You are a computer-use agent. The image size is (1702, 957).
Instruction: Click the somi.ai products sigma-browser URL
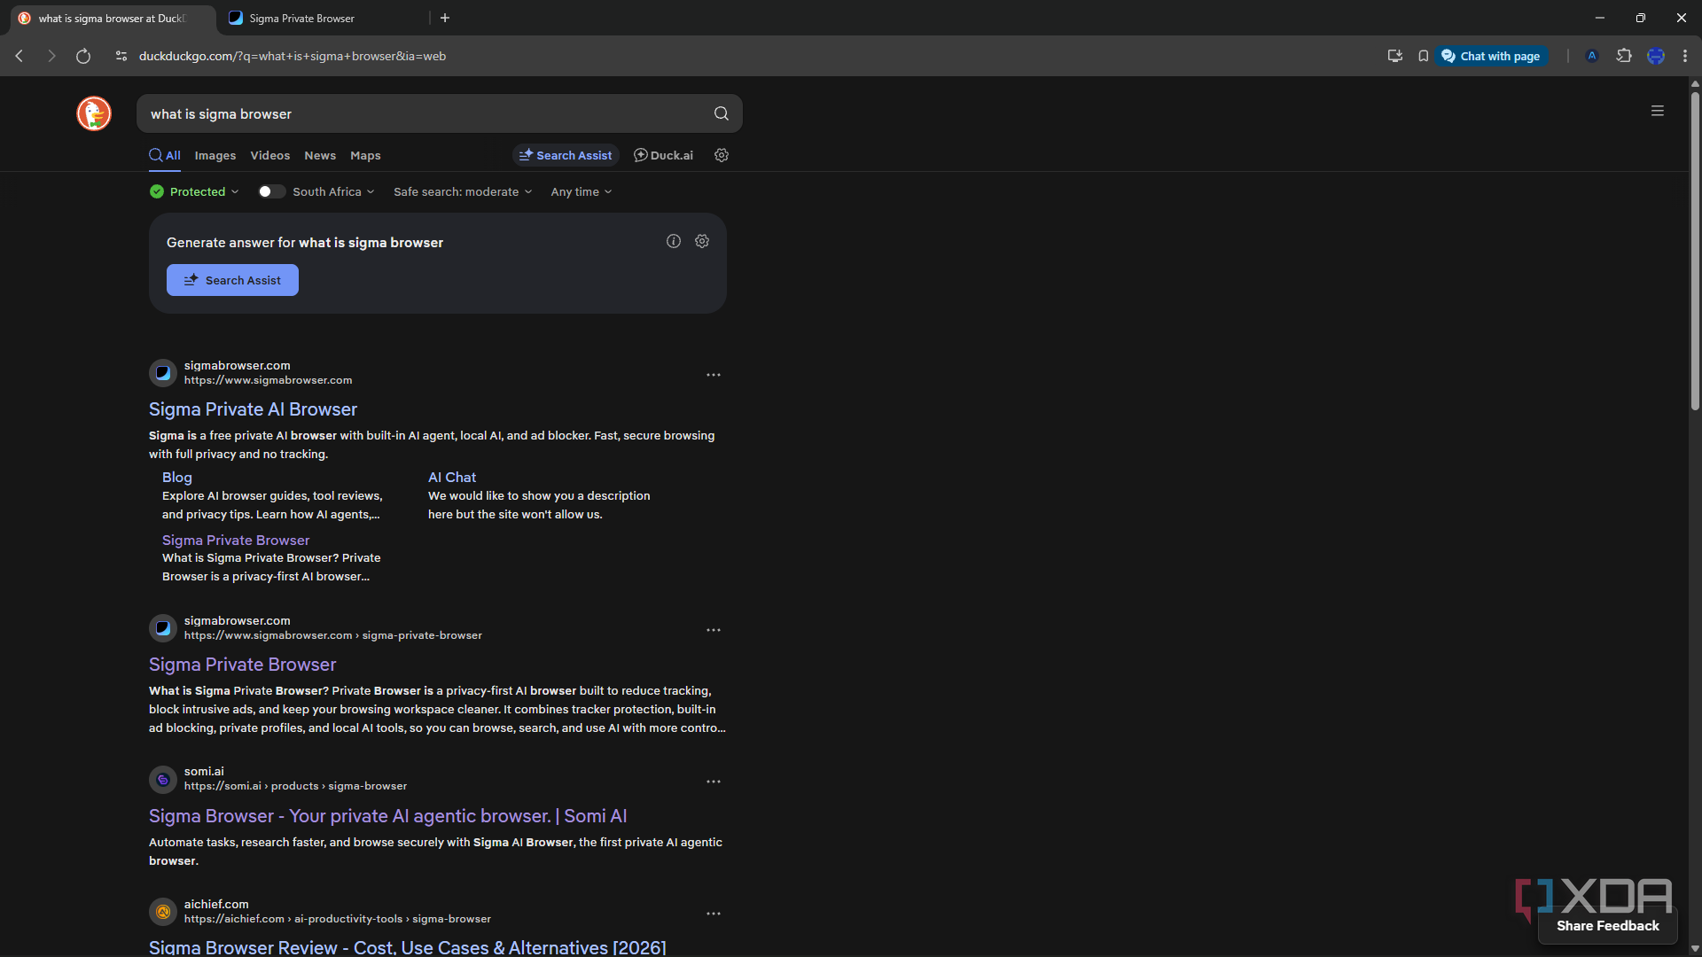[x=295, y=786]
